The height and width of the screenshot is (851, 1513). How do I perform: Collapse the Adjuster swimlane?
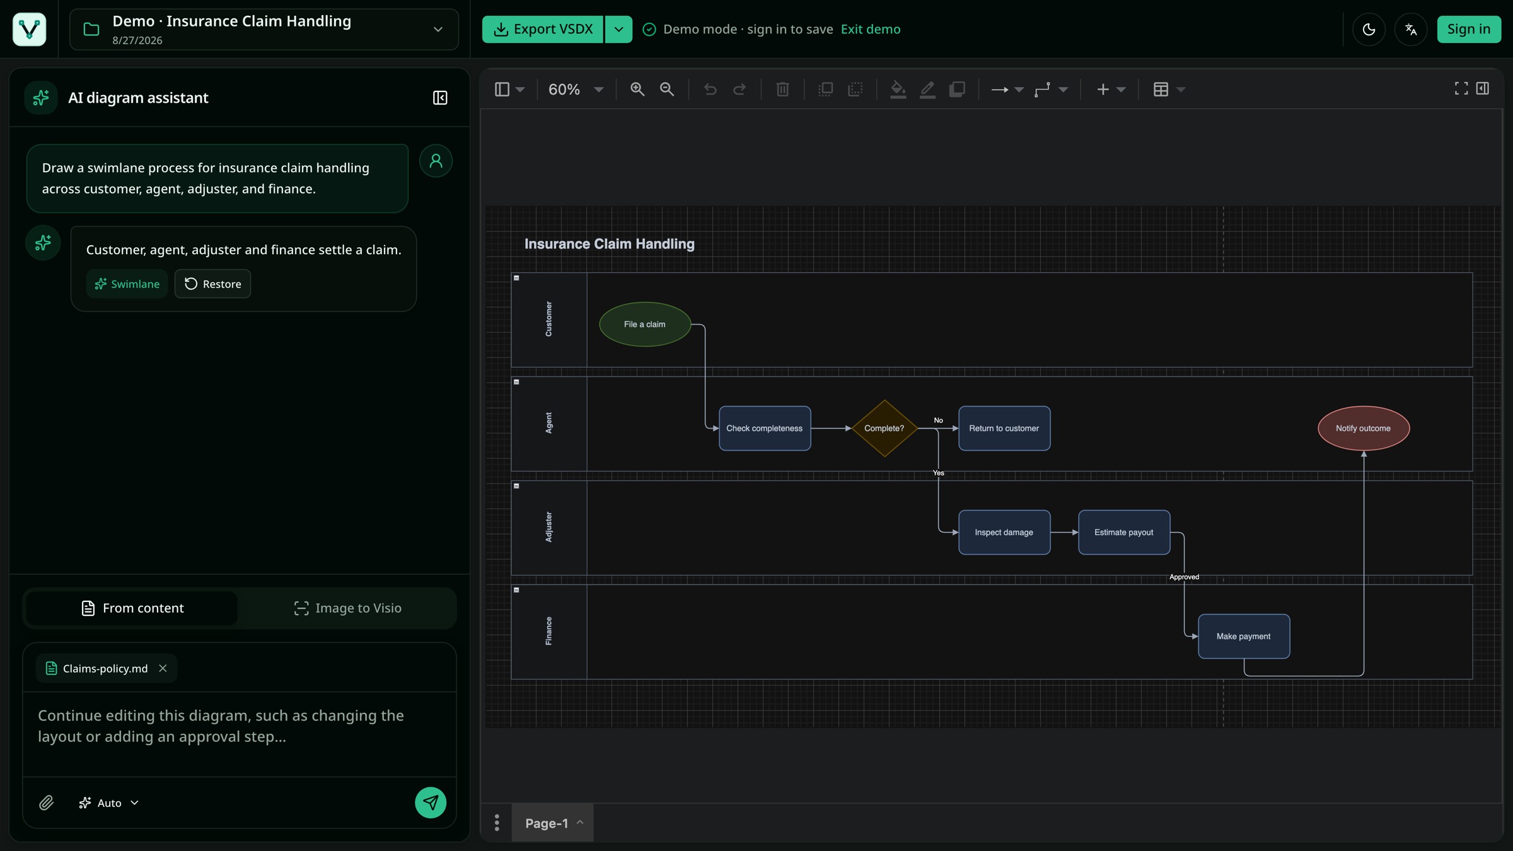[x=516, y=486]
